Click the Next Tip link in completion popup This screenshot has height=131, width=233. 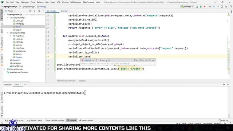click(x=127, y=64)
